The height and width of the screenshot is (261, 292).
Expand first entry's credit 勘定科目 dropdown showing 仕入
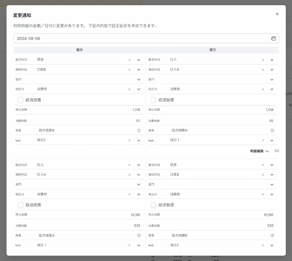(x=272, y=60)
